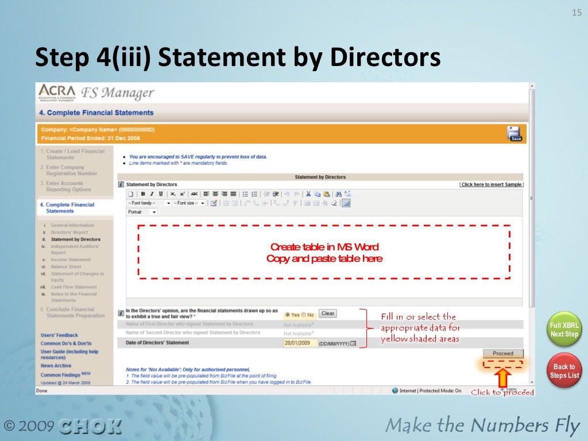
Task: Open Notes to the Financial Statements sub-step
Action: point(74,297)
